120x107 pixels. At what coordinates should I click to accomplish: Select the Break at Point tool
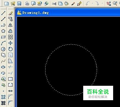10,79
